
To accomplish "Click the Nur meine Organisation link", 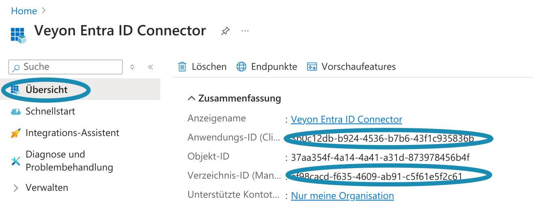I will pos(342,196).
